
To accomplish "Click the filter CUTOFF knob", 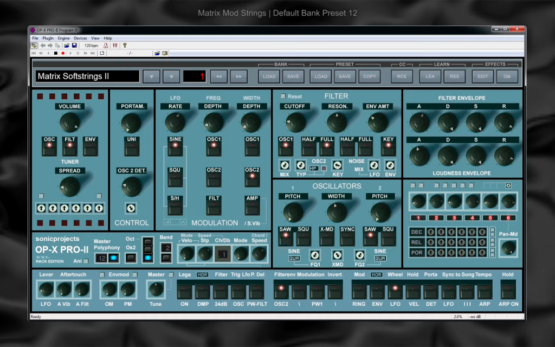I will tap(295, 123).
